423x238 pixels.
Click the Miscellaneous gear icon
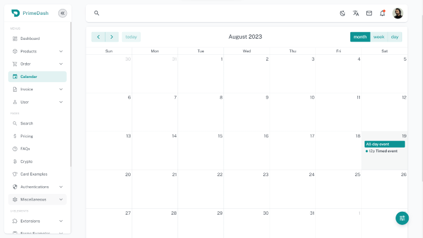[15, 199]
